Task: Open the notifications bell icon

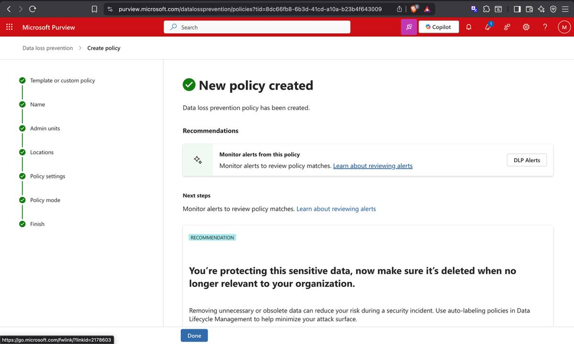Action: 469,27
